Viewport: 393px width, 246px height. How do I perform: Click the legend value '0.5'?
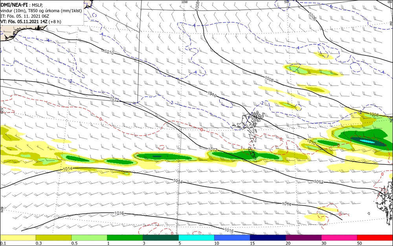[x=74, y=243]
